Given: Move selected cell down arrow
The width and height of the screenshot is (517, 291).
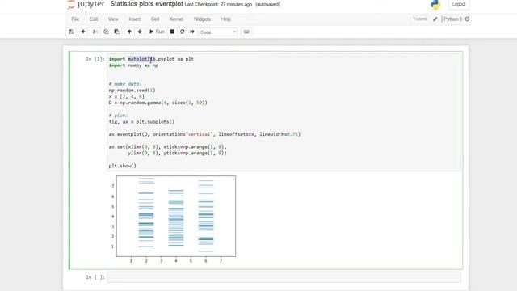Looking at the screenshot, I should coord(140,32).
